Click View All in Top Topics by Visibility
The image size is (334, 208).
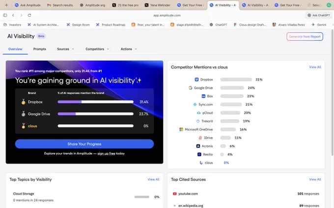153,179
